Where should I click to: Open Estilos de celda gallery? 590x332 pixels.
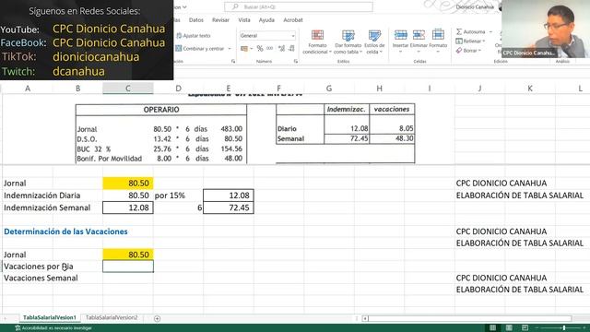click(374, 41)
